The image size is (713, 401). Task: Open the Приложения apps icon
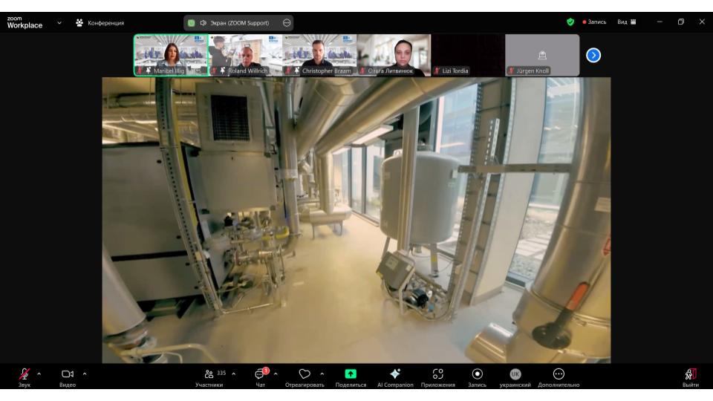[x=437, y=374]
